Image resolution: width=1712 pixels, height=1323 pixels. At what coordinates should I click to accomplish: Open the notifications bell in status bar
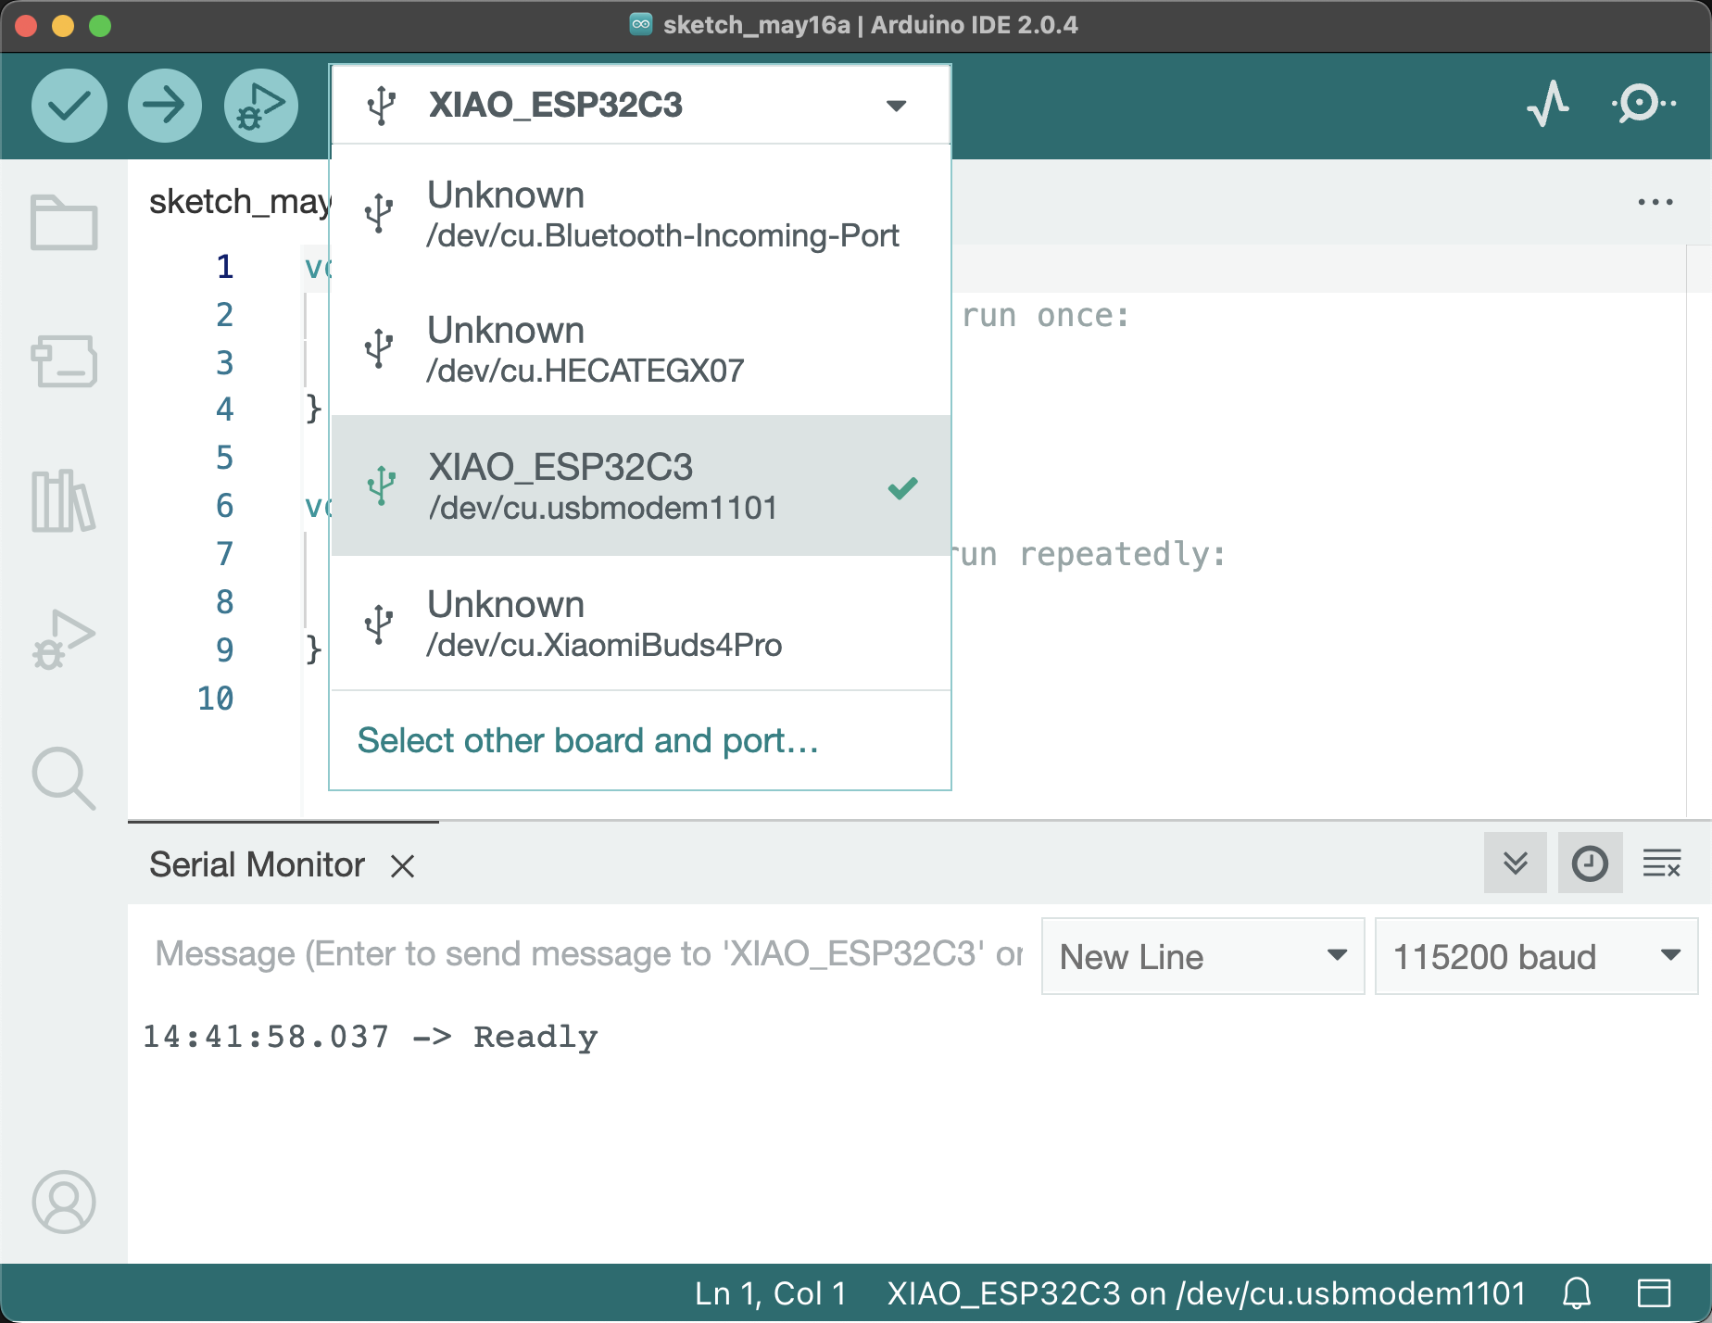click(x=1577, y=1293)
